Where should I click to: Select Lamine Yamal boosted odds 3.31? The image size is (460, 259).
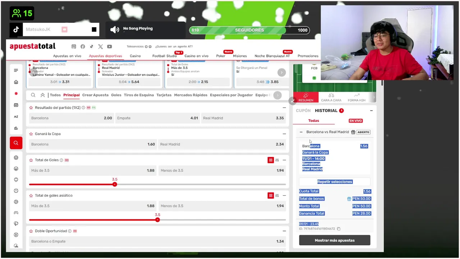[x=60, y=82]
